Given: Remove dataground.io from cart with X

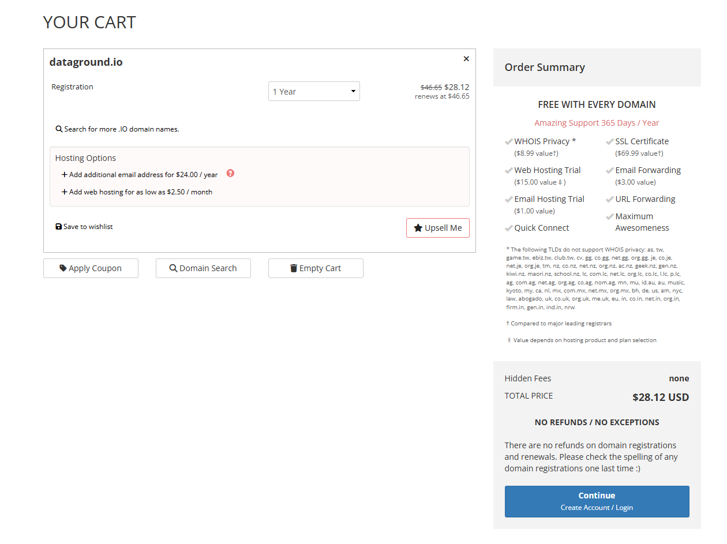Looking at the screenshot, I should pyautogui.click(x=466, y=59).
